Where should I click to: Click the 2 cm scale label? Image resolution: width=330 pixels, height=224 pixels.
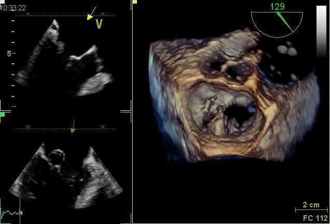click(x=311, y=205)
